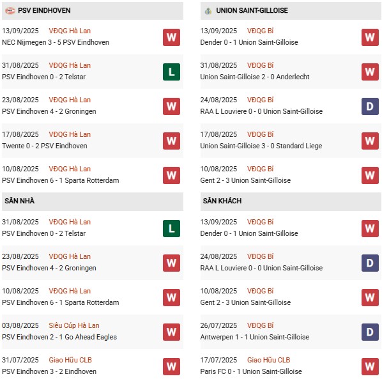
Task: Click the W badge for Union 2 - 0 Anderlecht
Action: tap(370, 72)
